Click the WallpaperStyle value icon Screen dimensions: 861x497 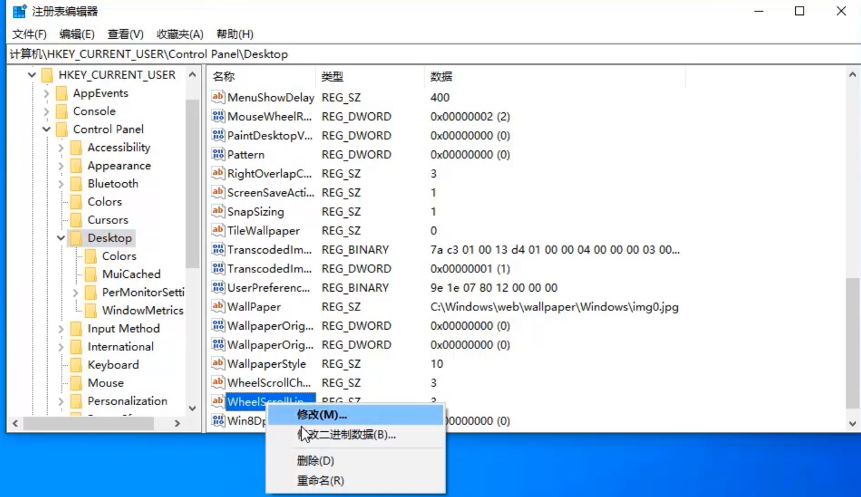click(x=218, y=364)
